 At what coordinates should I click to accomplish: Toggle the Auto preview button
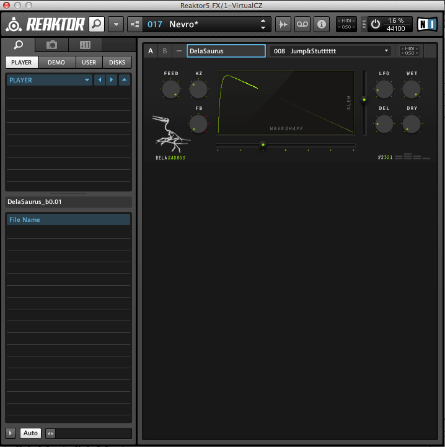tap(30, 433)
